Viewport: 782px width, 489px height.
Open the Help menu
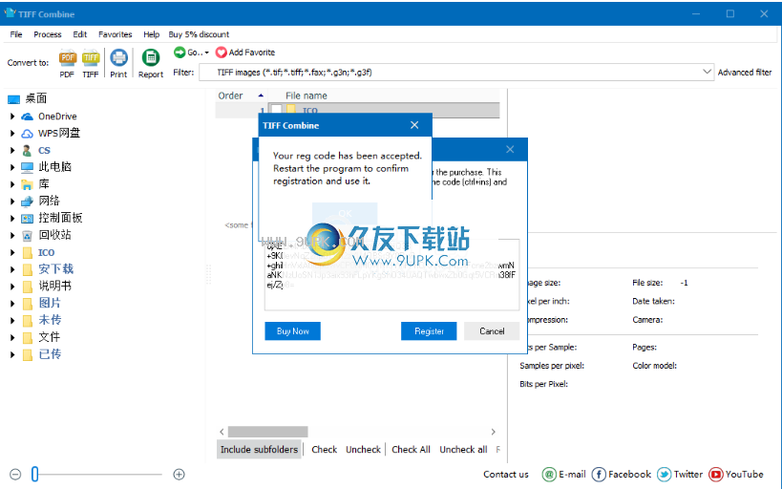[151, 34]
